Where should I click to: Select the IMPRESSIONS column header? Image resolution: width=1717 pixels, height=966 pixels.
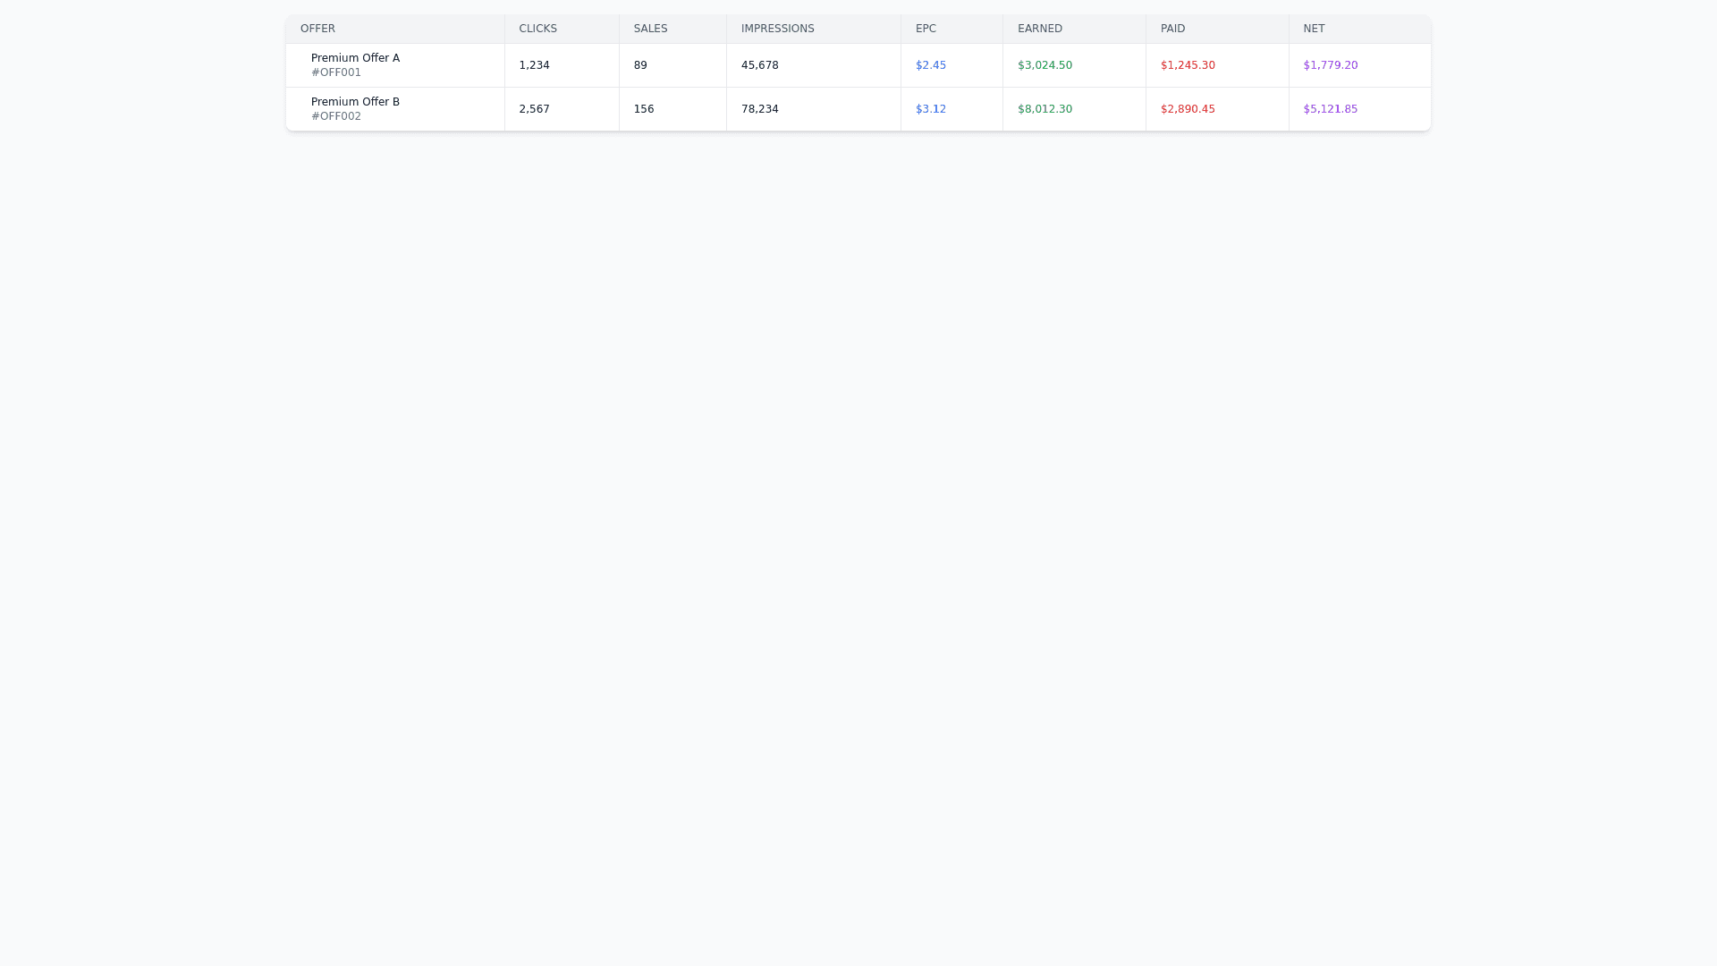click(777, 29)
